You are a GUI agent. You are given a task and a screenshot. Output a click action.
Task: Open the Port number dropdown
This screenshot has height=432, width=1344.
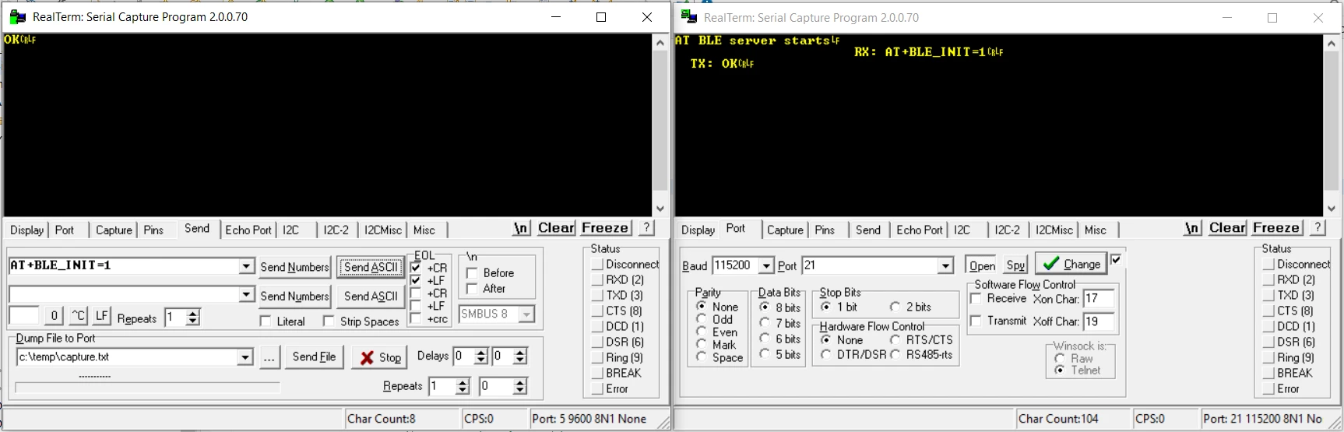945,266
